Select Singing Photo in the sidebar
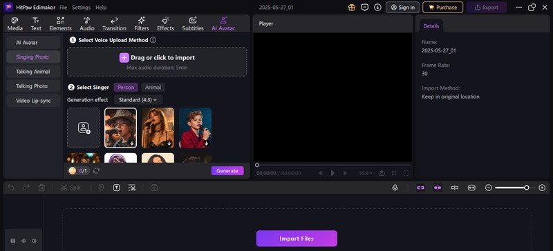 click(x=33, y=57)
